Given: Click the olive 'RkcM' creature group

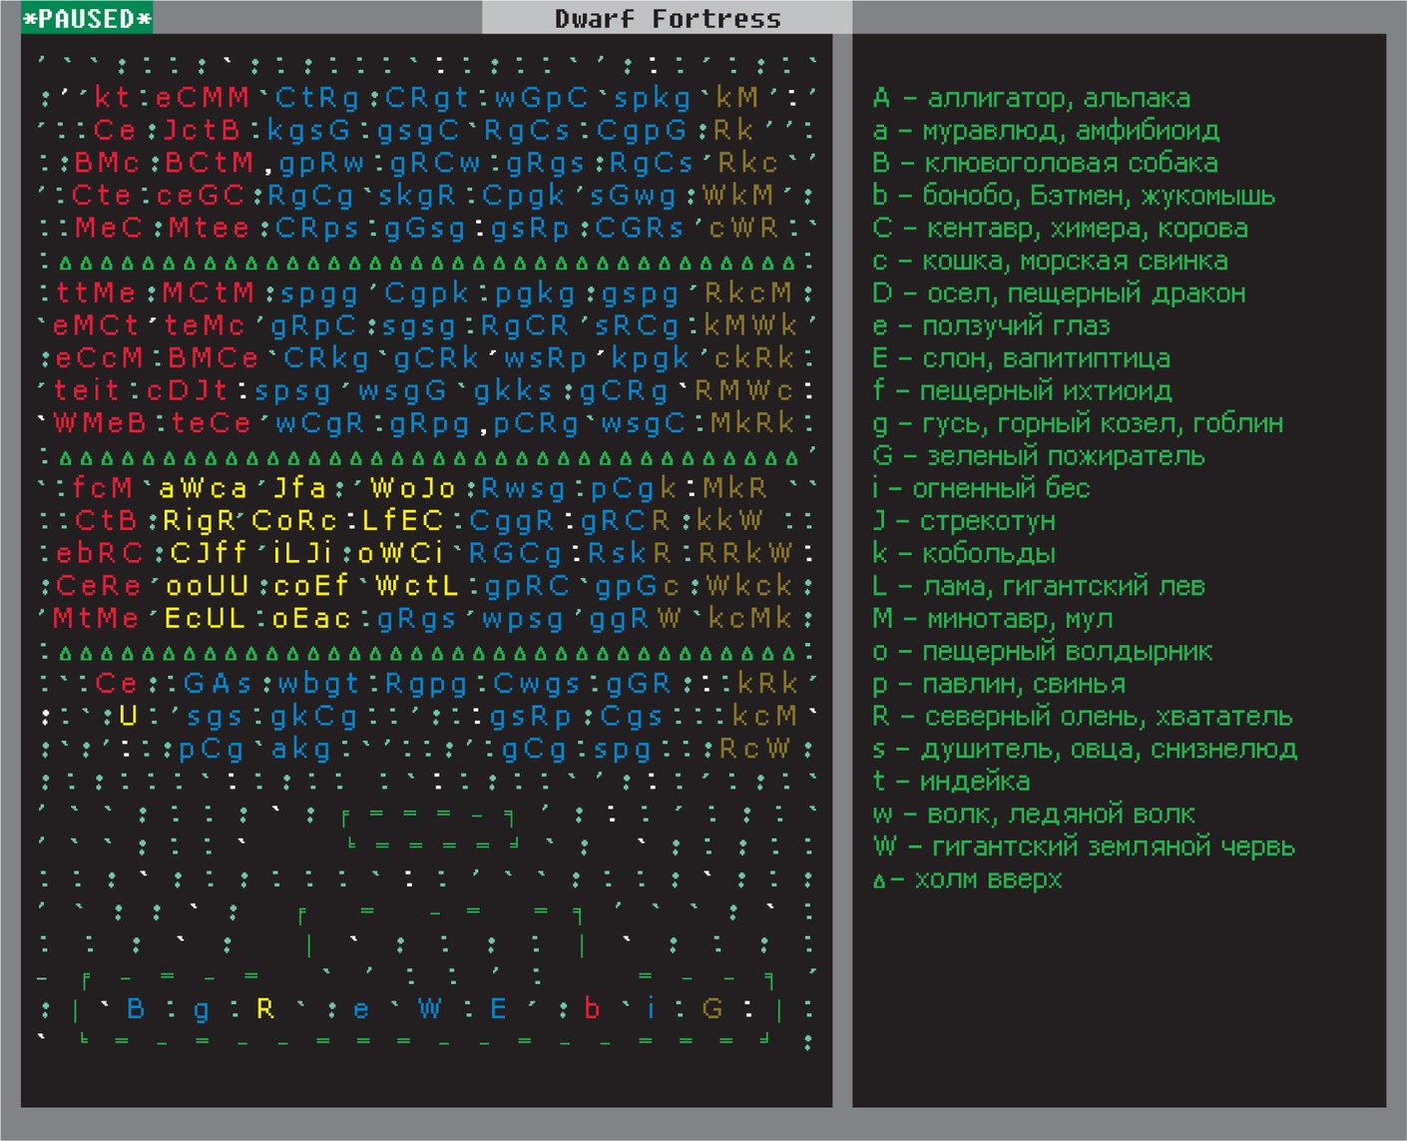Looking at the screenshot, I should tap(748, 293).
